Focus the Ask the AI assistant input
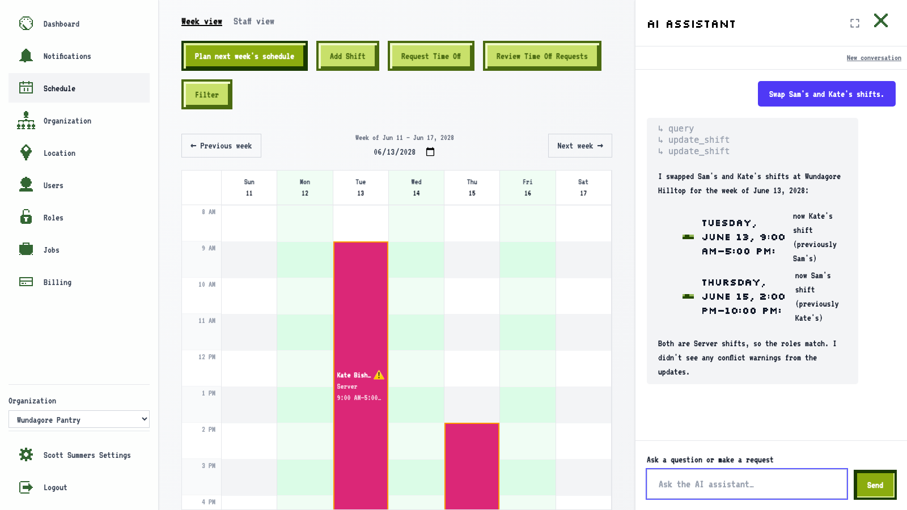Screen dimensions: 907x510 coord(747,484)
